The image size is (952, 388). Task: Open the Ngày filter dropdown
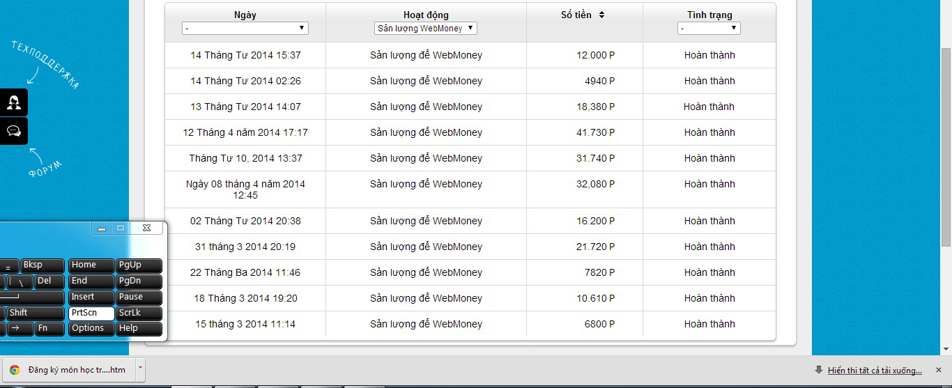pyautogui.click(x=245, y=28)
